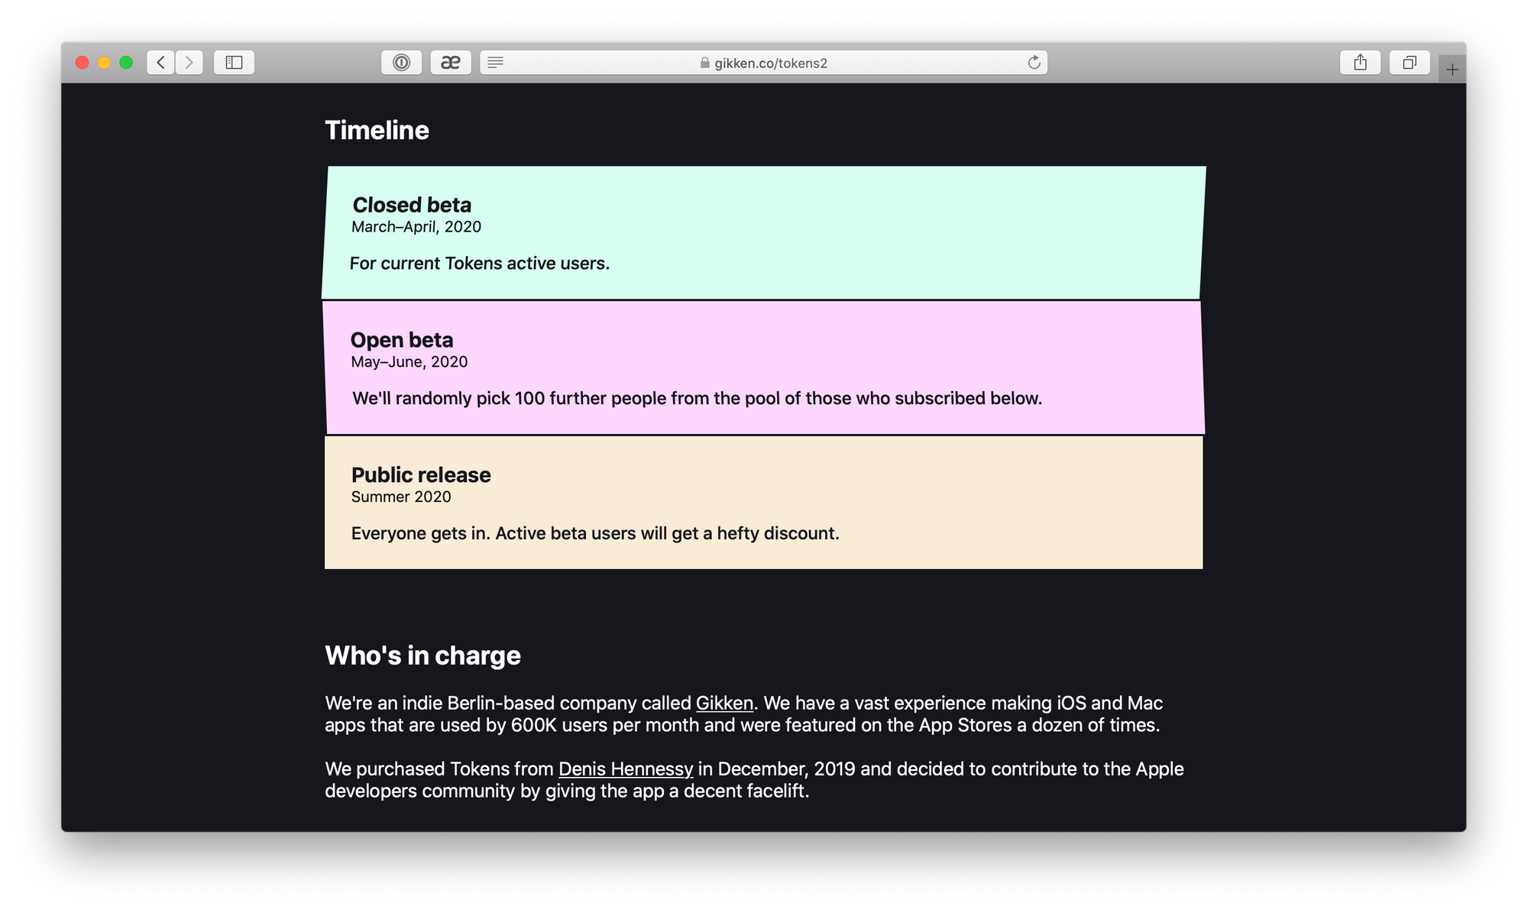1528x913 pixels.
Task: Click the lock icon next to URL
Action: click(x=704, y=63)
